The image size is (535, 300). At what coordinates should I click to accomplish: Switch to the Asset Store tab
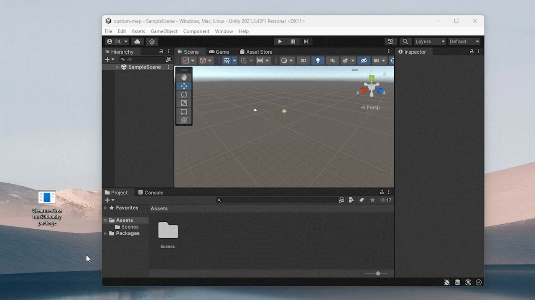(x=256, y=52)
